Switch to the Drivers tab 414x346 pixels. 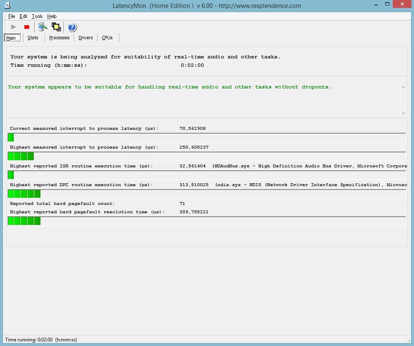pos(86,38)
